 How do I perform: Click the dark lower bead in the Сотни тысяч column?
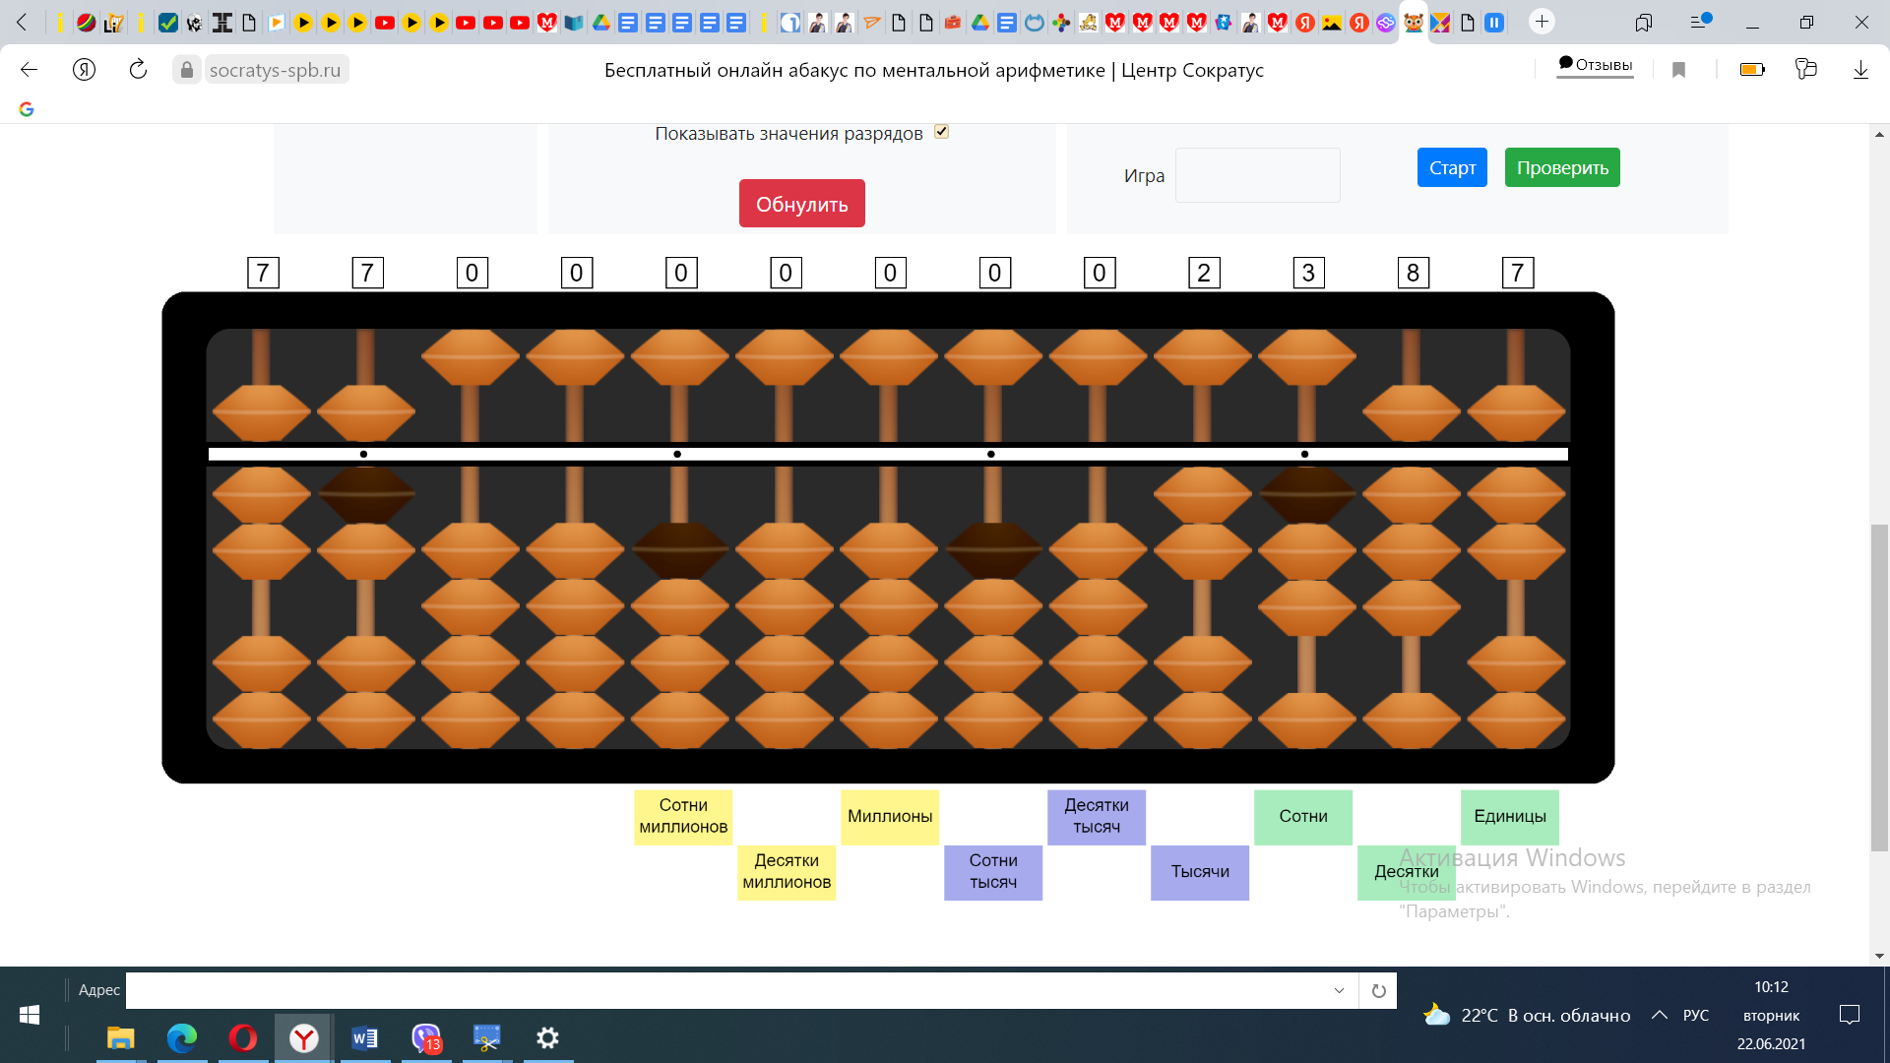click(993, 550)
